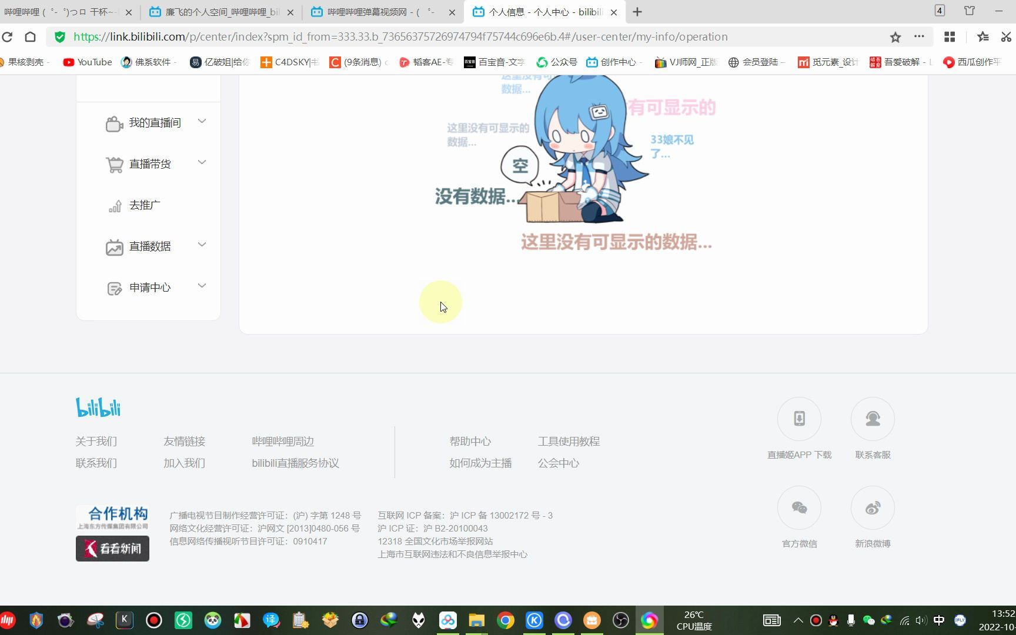
Task: Click the 申请中心 form icon
Action: [114, 288]
